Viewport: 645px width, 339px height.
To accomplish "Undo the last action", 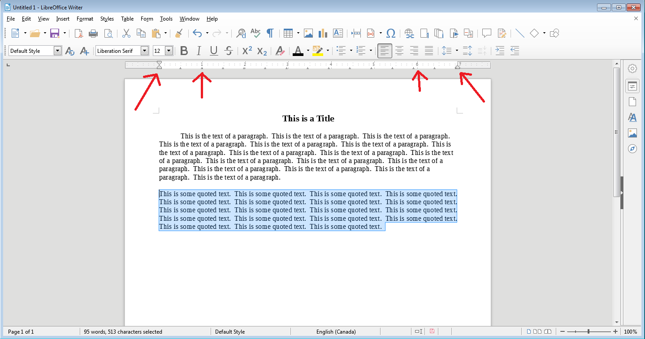I will click(x=198, y=33).
